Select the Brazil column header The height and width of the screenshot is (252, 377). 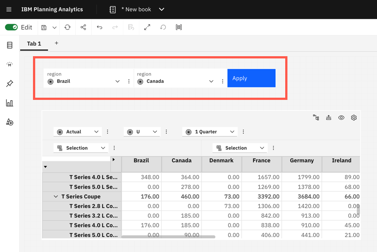click(x=142, y=165)
